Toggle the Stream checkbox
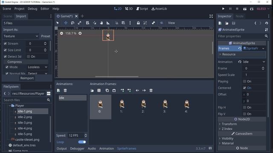273x153 pixels. (x=5, y=43)
